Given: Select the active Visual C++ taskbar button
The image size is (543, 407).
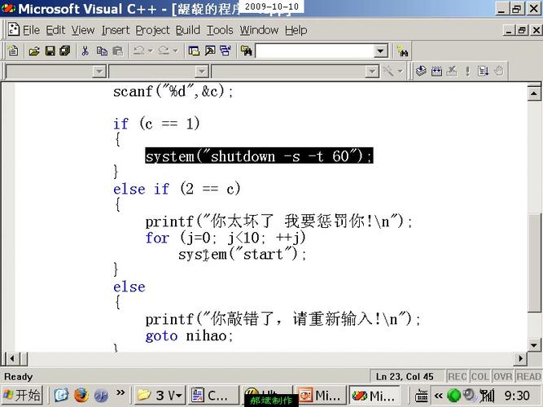Looking at the screenshot, I should (374, 395).
